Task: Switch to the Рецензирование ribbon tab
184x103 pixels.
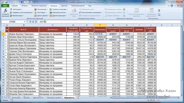Action: point(78,6)
